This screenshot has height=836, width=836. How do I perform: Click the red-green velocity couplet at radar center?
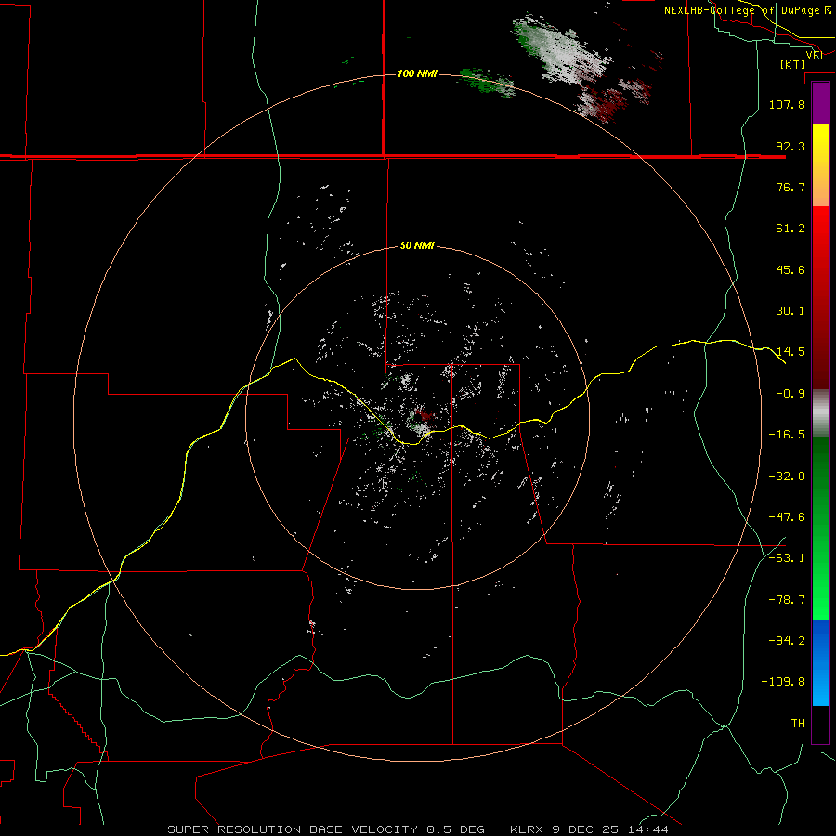click(x=421, y=421)
